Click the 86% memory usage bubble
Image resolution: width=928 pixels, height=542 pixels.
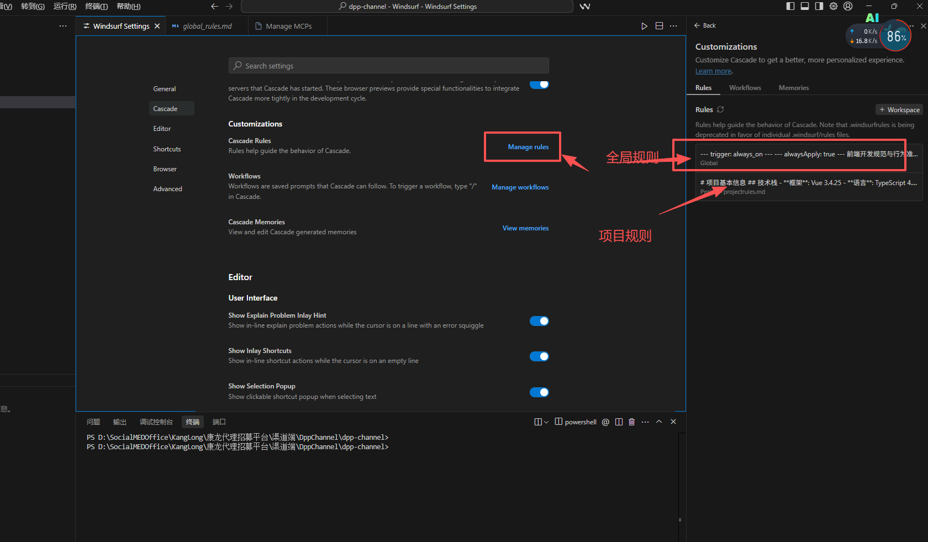tap(895, 36)
